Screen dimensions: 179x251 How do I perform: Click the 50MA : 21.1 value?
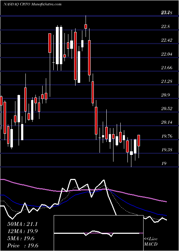[22, 224]
